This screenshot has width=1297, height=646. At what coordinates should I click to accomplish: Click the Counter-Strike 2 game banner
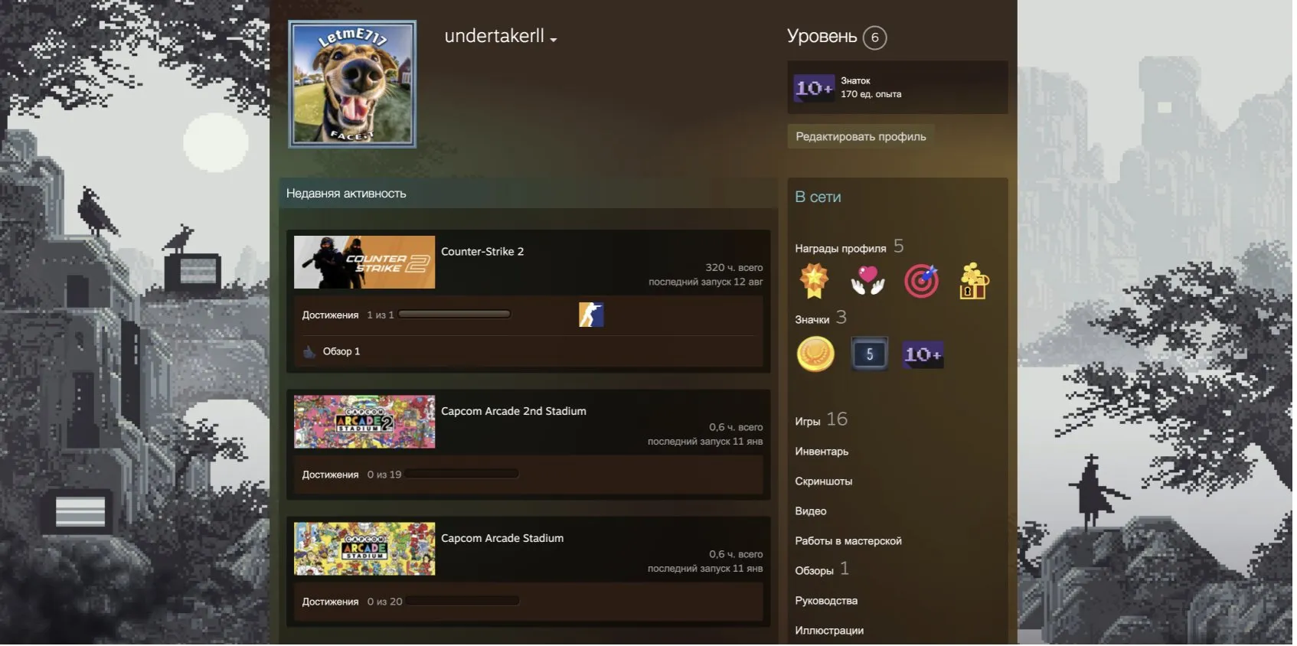pos(364,263)
